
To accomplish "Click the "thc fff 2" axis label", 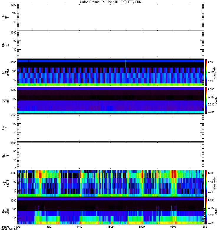I will [5, 156].
